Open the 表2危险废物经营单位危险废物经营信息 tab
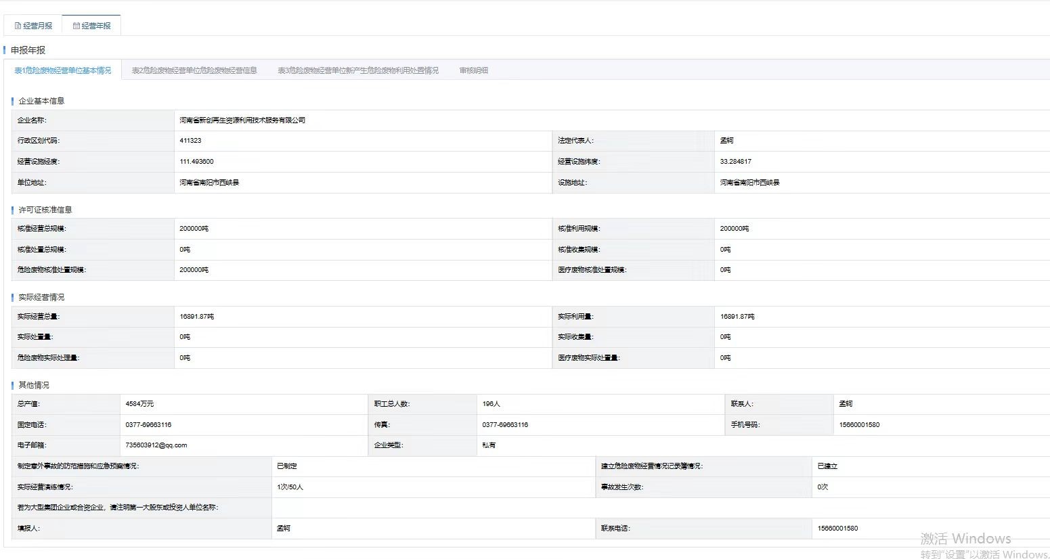The height and width of the screenshot is (559, 1050). (194, 70)
